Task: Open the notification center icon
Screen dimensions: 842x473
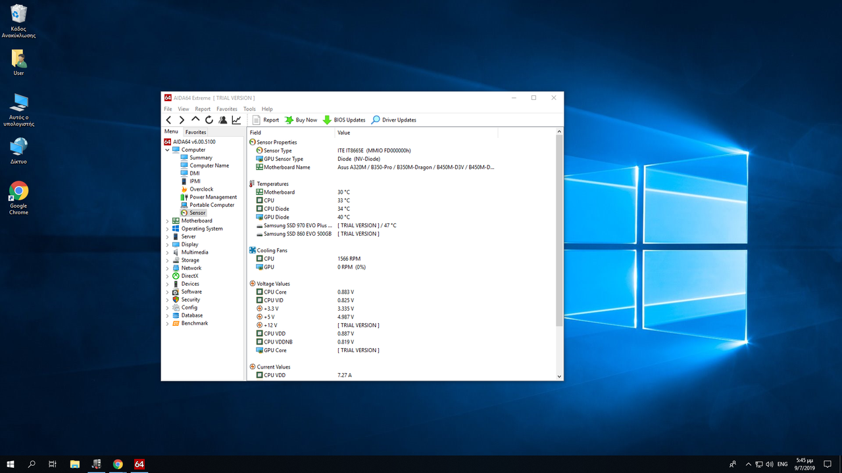Action: click(828, 464)
